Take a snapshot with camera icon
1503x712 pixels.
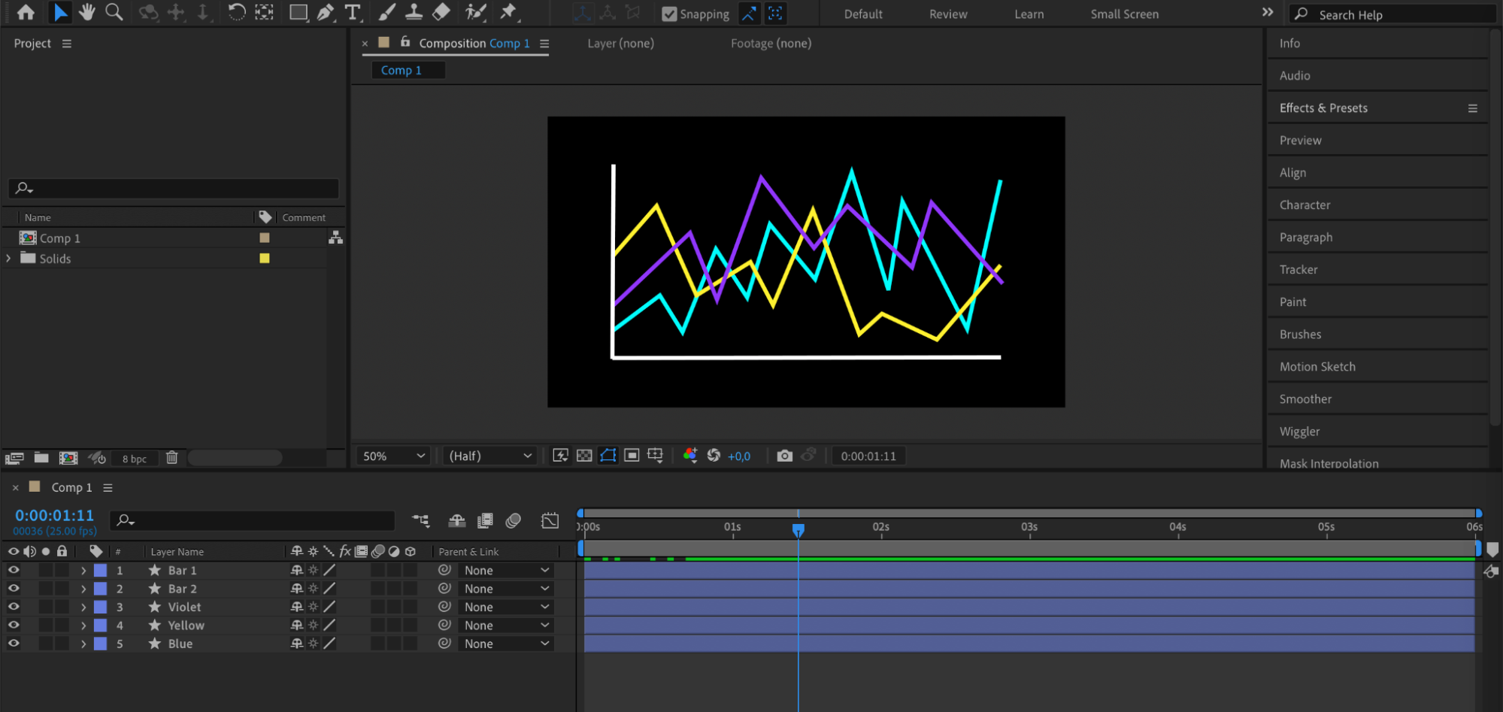(784, 456)
